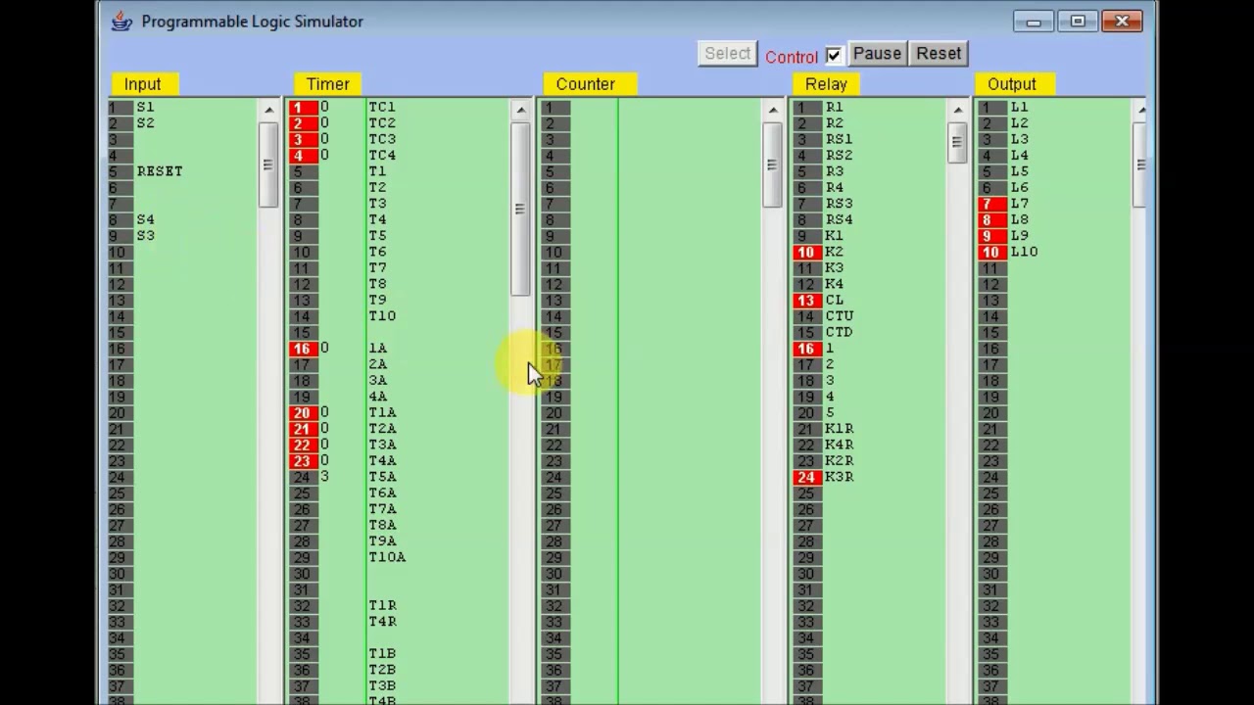Select timer row 22 red indicator T3A
Viewport: 1254px width, 705px height.
pos(302,446)
